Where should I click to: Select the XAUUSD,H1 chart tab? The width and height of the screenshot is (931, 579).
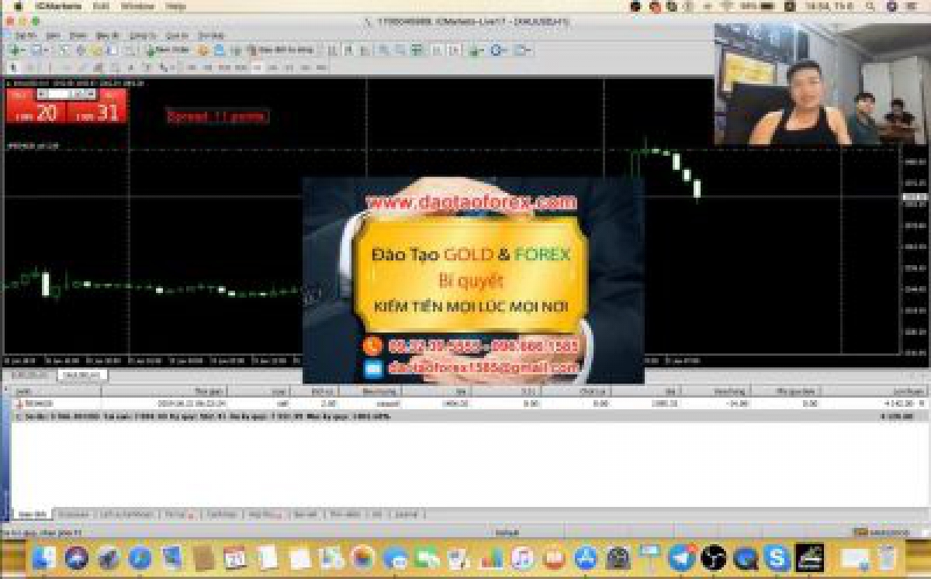pos(82,375)
